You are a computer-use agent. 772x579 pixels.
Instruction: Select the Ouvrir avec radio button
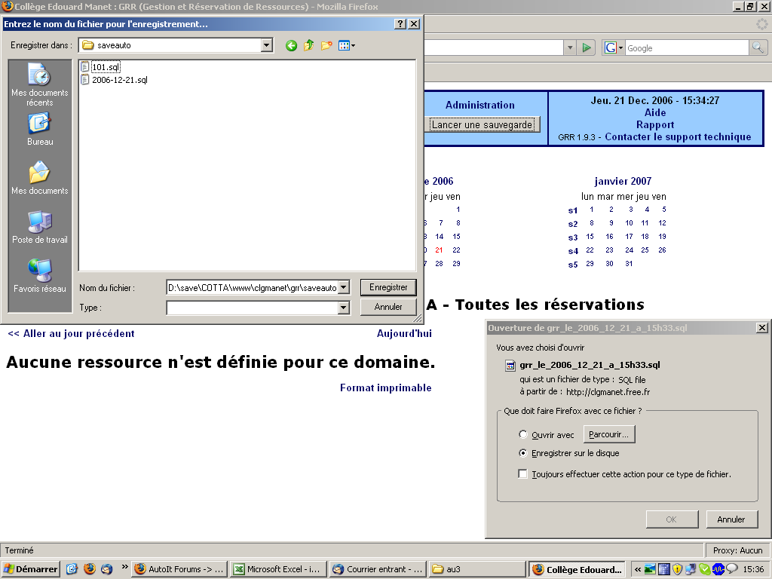[523, 435]
